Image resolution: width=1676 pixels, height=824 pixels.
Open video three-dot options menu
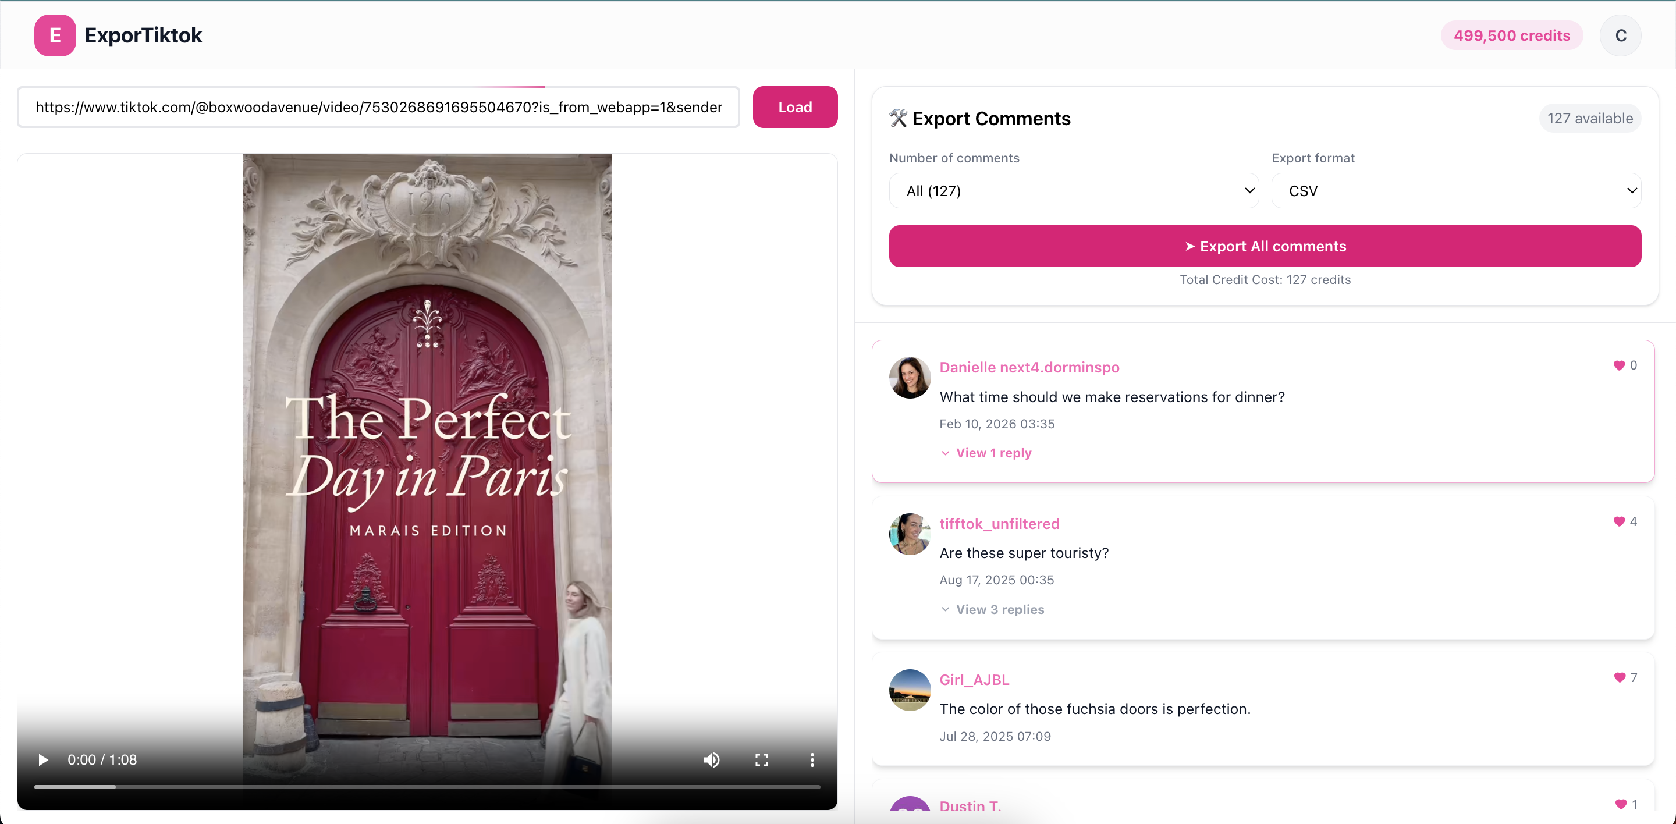coord(811,759)
